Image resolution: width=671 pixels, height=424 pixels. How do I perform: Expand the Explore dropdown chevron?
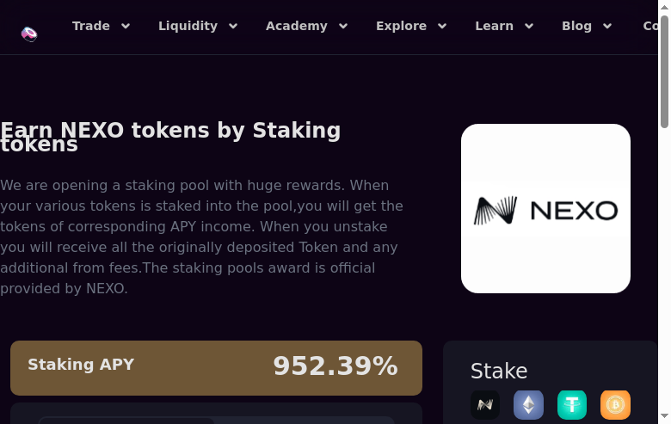pyautogui.click(x=442, y=27)
